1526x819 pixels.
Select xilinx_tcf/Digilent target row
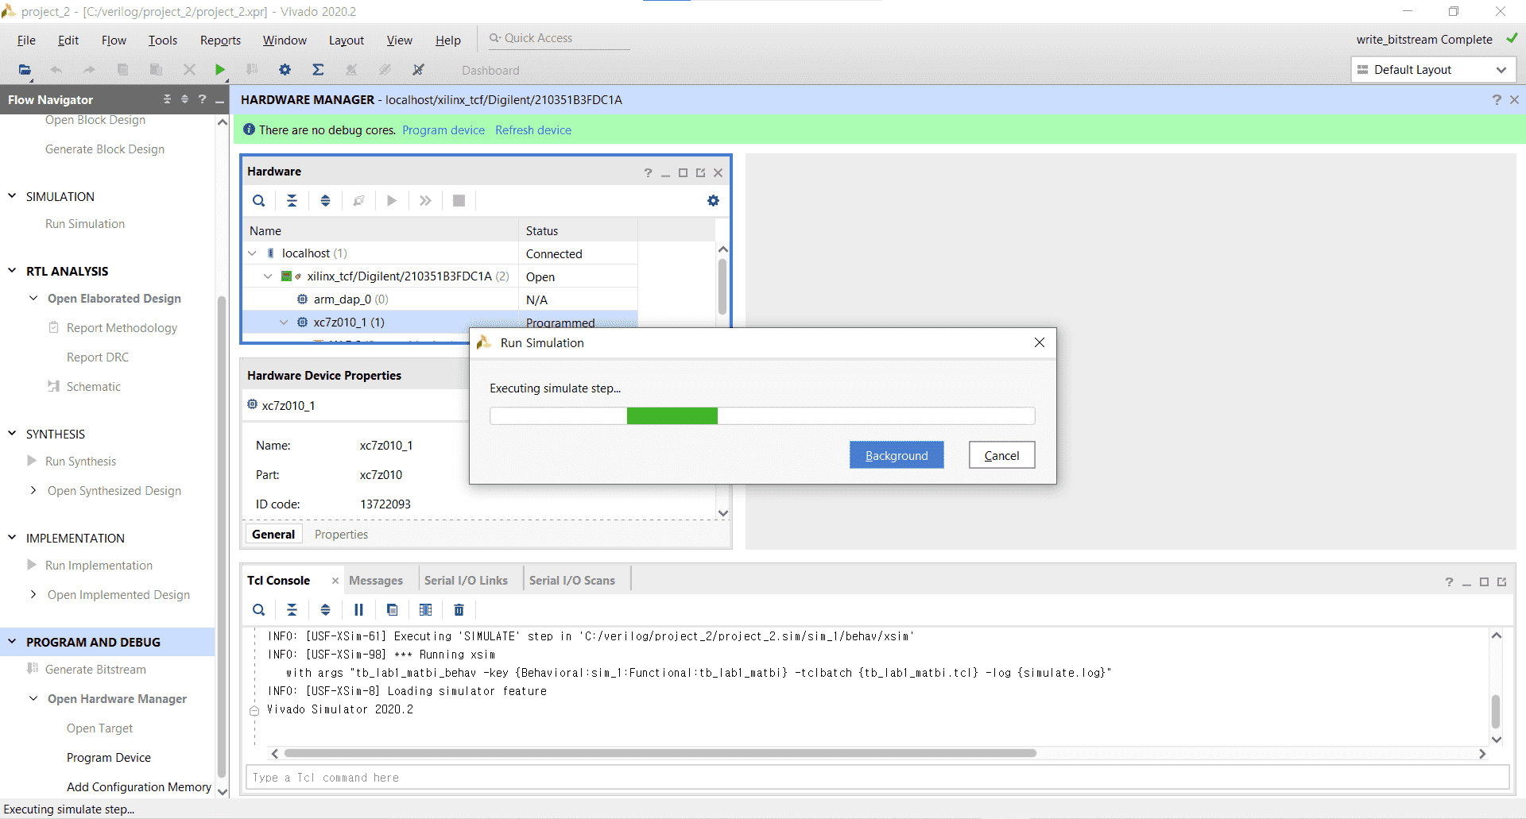tap(439, 276)
